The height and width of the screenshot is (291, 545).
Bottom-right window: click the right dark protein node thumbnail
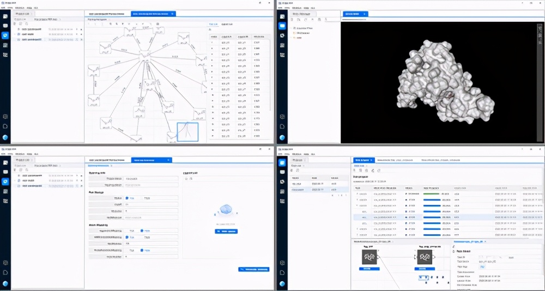pyautogui.click(x=425, y=257)
